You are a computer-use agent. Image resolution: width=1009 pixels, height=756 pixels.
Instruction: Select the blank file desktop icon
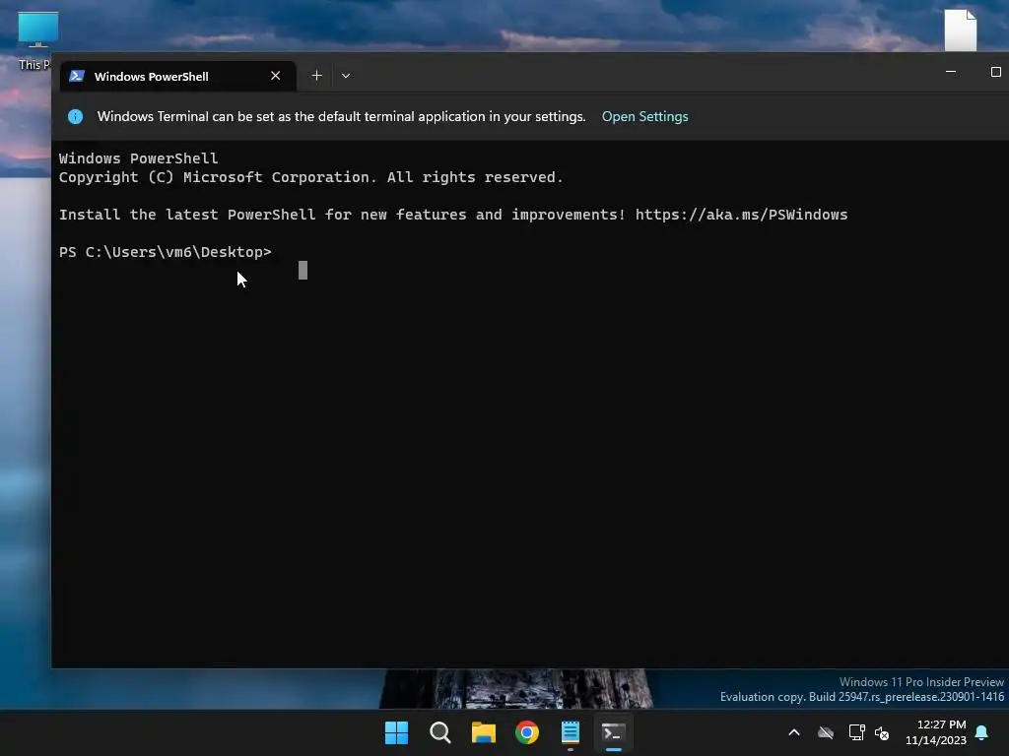pos(961,30)
